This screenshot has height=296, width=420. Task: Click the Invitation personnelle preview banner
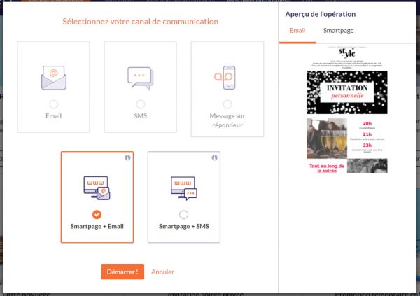click(347, 92)
